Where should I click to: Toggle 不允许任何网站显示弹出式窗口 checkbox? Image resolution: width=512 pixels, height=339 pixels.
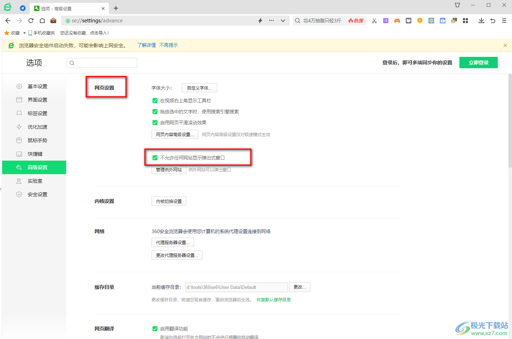pyautogui.click(x=155, y=158)
